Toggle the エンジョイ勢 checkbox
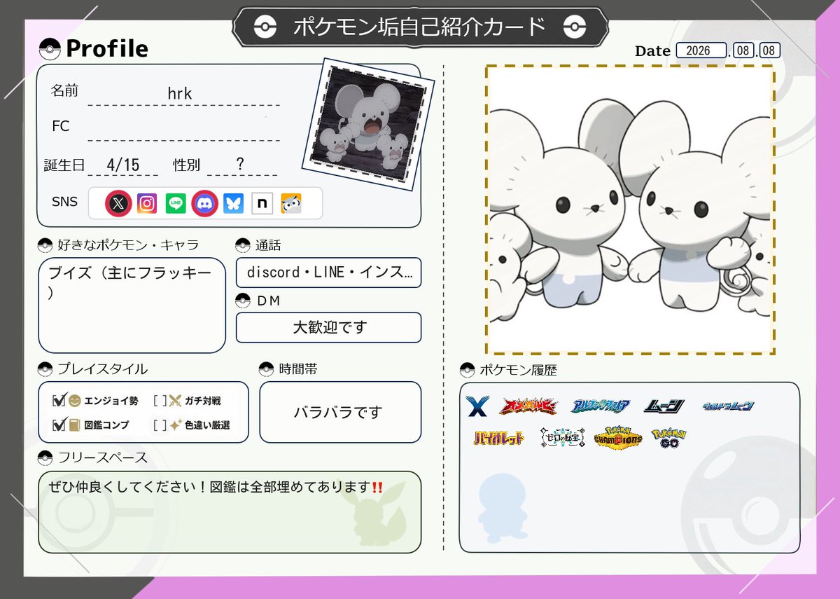This screenshot has height=599, width=840. point(59,401)
